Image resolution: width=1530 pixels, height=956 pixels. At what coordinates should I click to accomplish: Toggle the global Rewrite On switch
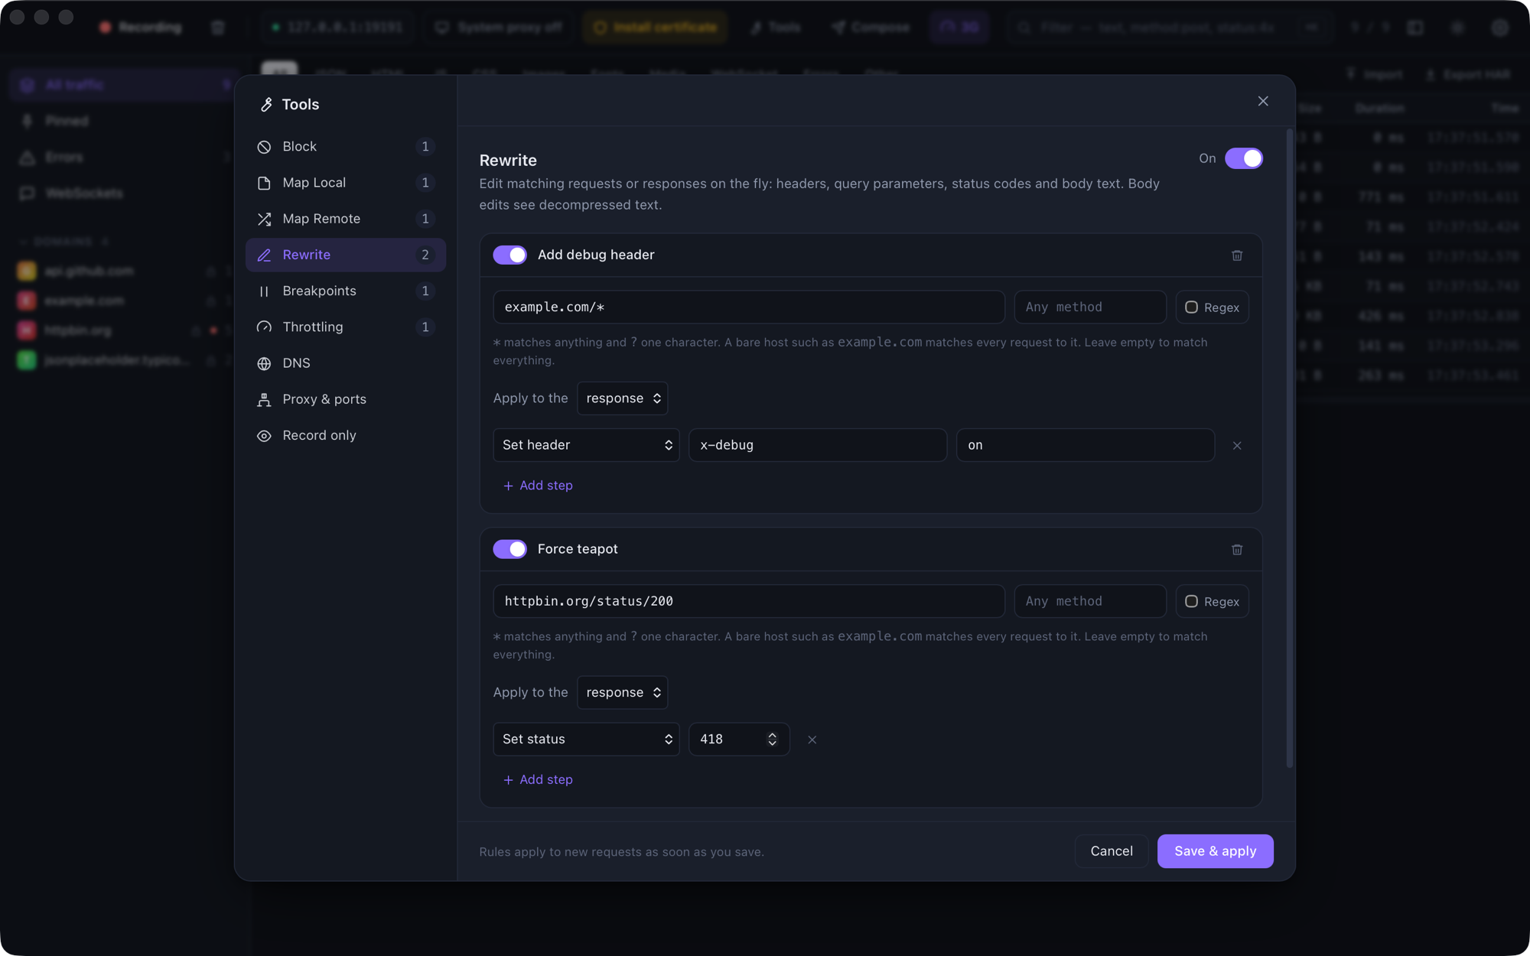click(1244, 158)
